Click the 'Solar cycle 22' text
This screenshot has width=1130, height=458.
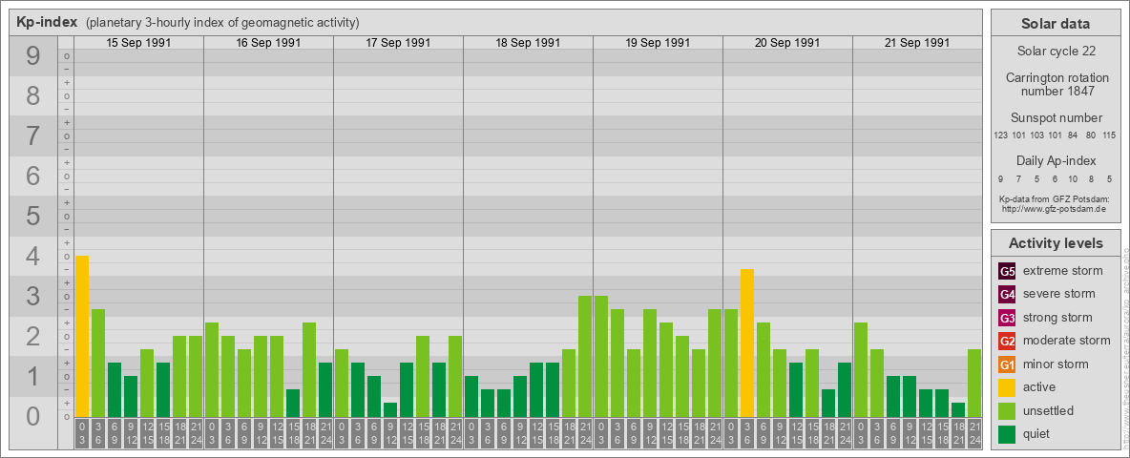point(1056,52)
